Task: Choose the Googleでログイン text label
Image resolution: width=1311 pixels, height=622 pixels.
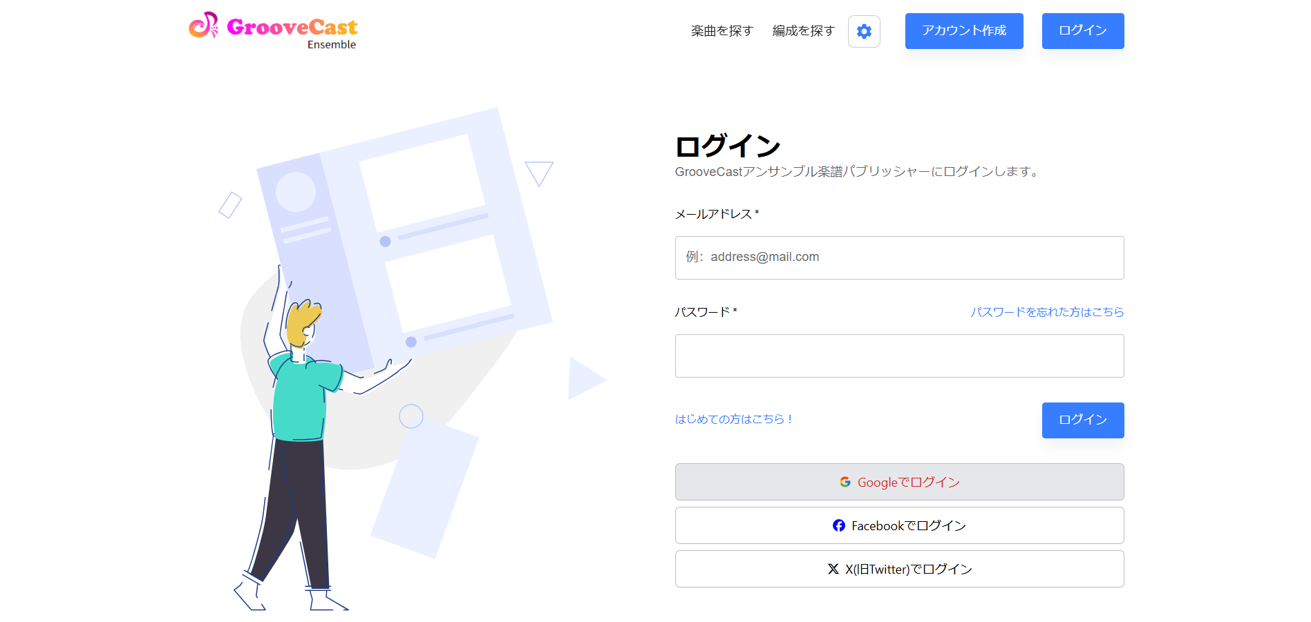Action: click(908, 483)
